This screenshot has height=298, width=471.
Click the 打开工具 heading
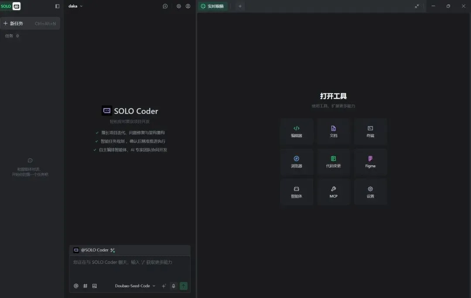pos(334,96)
